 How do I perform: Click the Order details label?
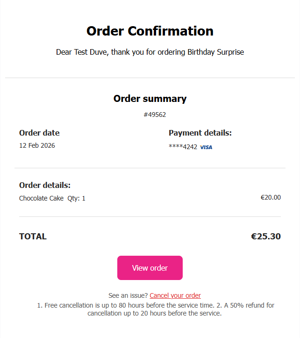point(45,185)
